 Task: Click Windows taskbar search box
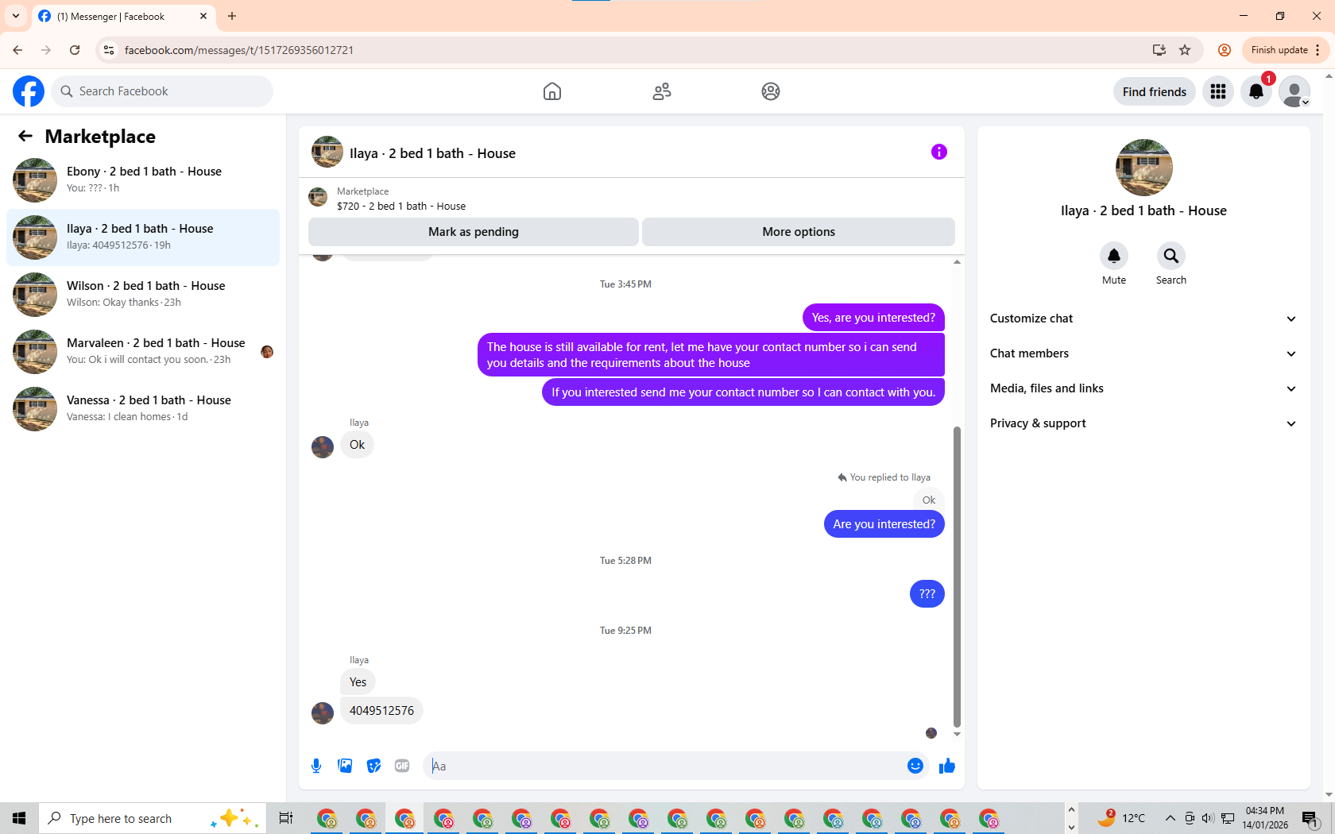(x=151, y=818)
